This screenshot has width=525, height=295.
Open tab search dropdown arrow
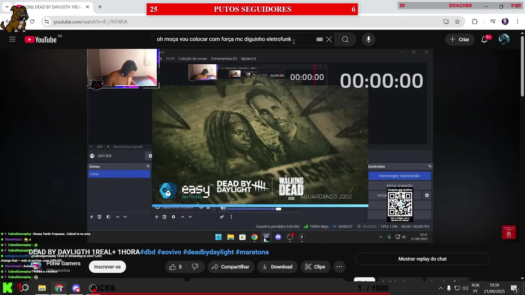pyautogui.click(x=7, y=7)
